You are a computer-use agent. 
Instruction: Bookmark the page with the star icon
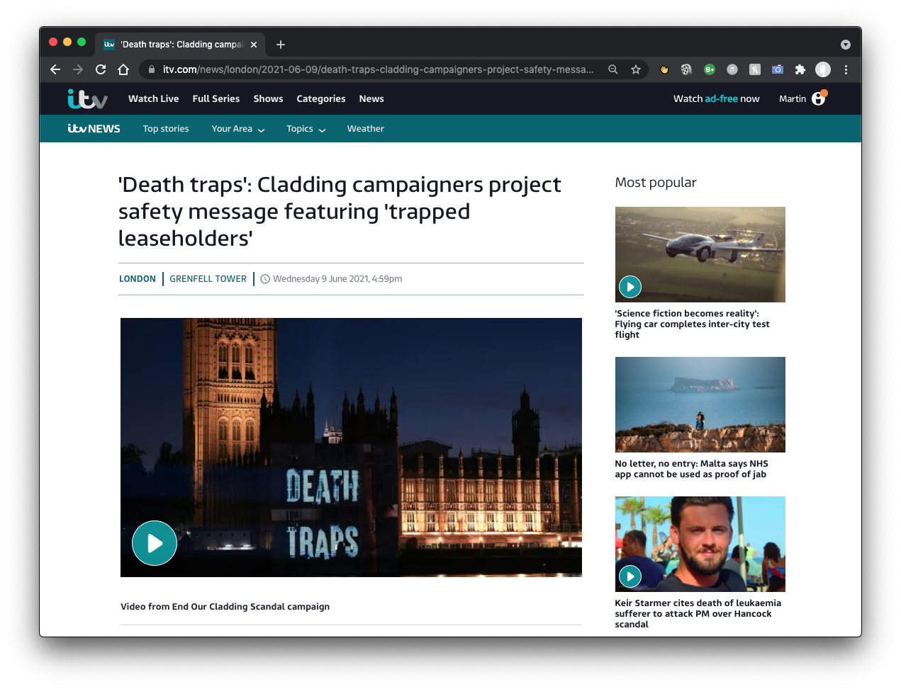click(636, 69)
